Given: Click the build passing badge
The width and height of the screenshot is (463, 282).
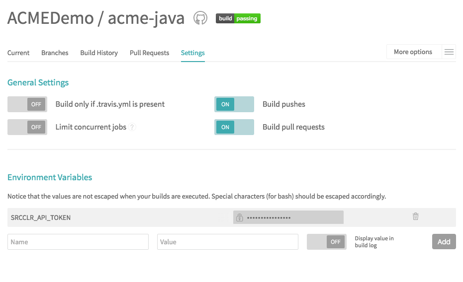Looking at the screenshot, I should pos(238,18).
